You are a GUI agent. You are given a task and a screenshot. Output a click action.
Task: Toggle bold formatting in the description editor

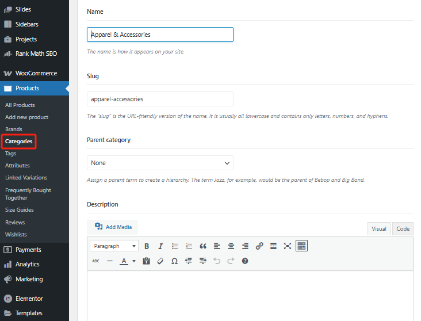pyautogui.click(x=147, y=246)
